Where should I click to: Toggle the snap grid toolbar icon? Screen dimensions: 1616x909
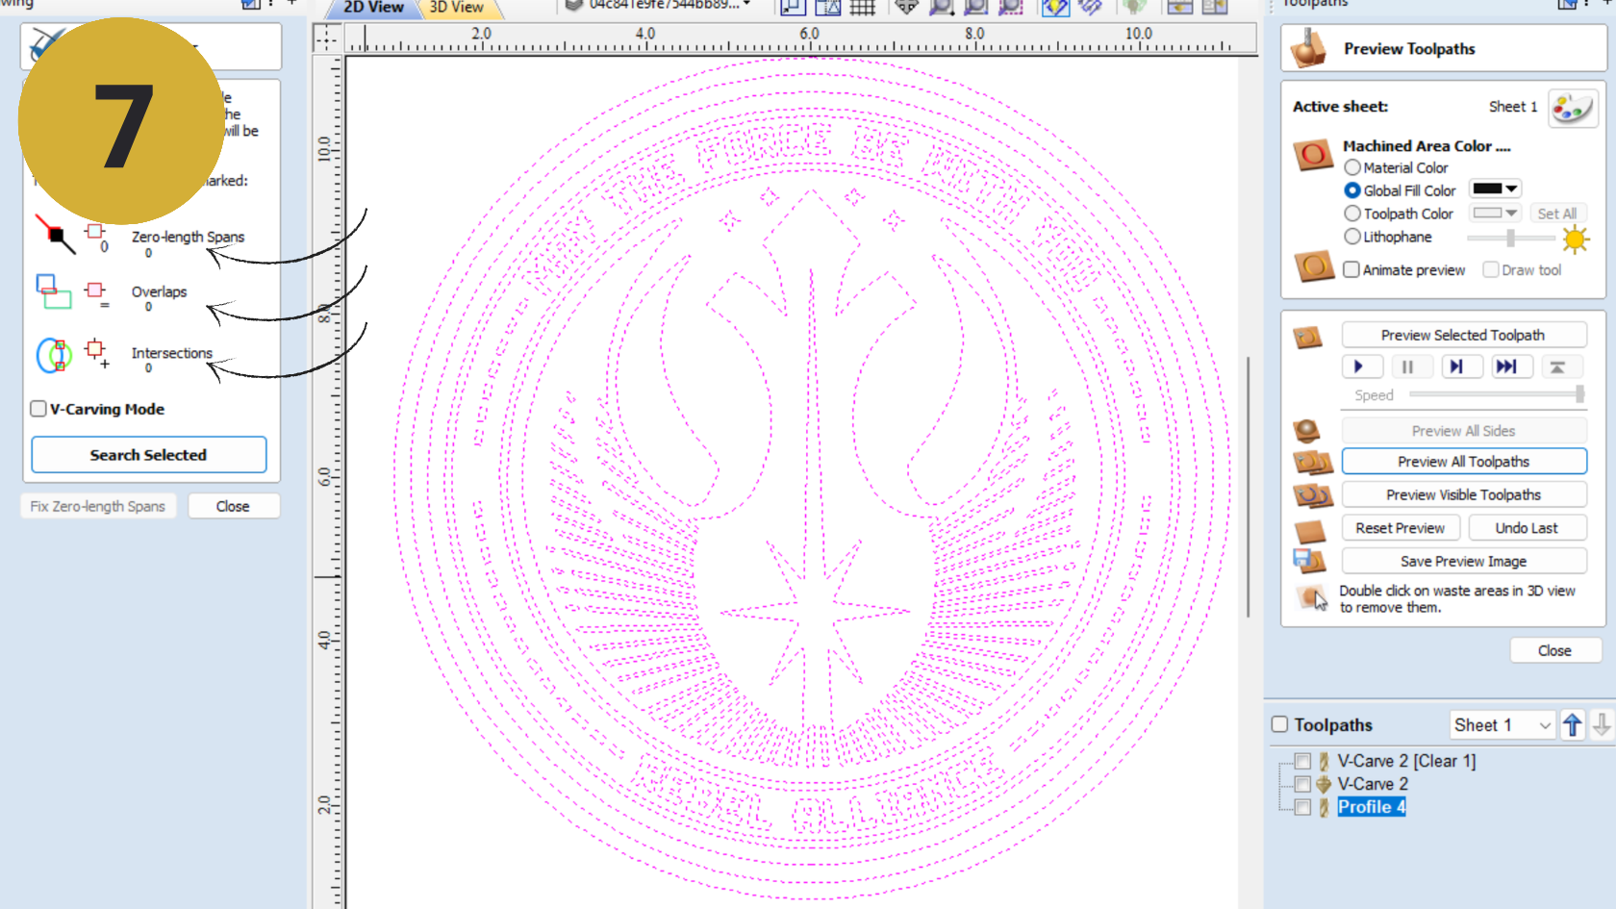point(862,7)
